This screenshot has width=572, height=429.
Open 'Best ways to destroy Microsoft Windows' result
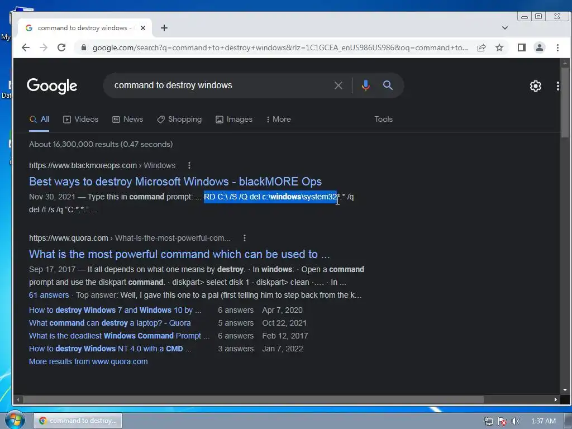(x=175, y=182)
